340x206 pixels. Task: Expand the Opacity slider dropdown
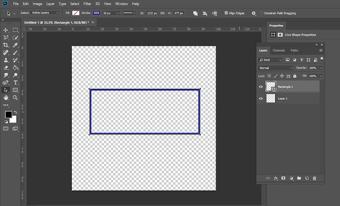coord(320,68)
